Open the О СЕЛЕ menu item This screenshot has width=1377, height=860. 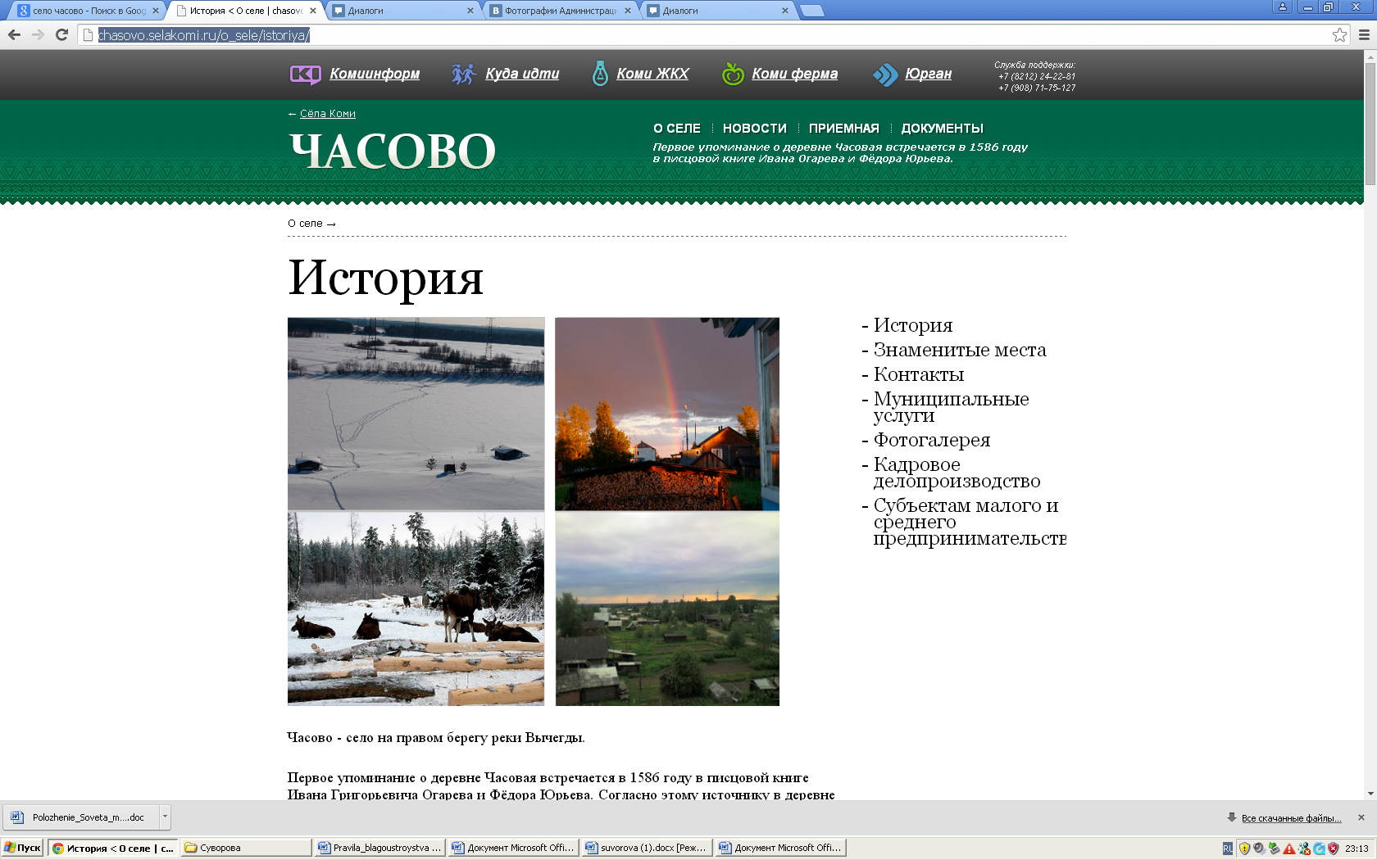click(677, 129)
